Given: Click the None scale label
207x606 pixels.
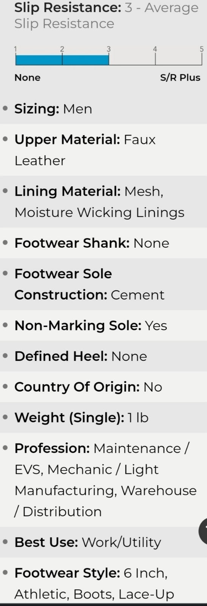Looking at the screenshot, I should click(x=28, y=77).
